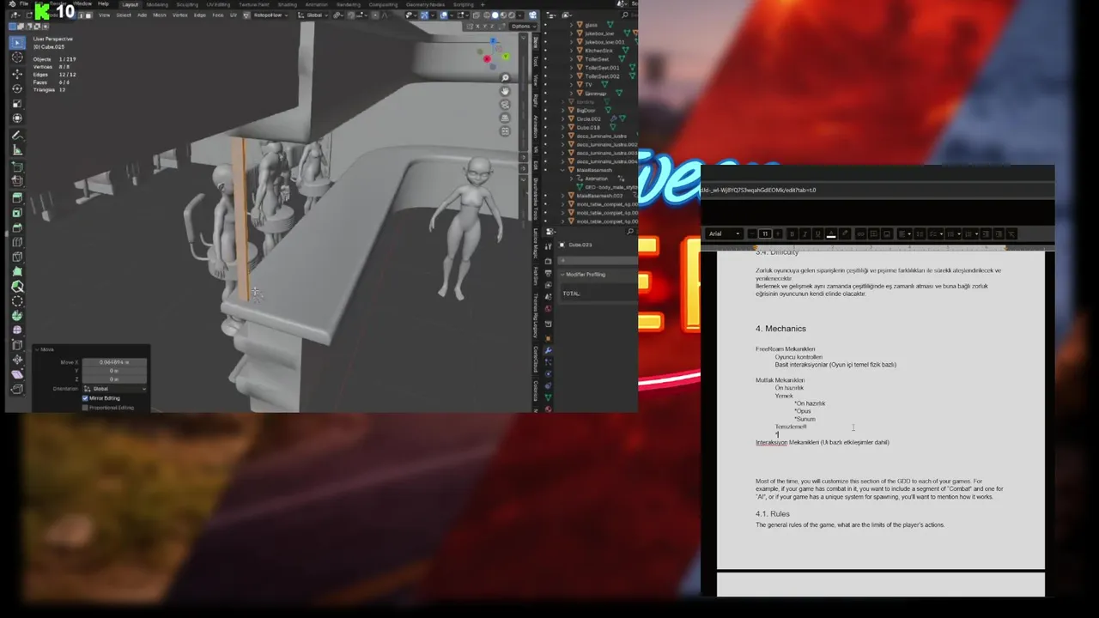Toggle viewport overlays button
This screenshot has width=1099, height=618.
444,15
